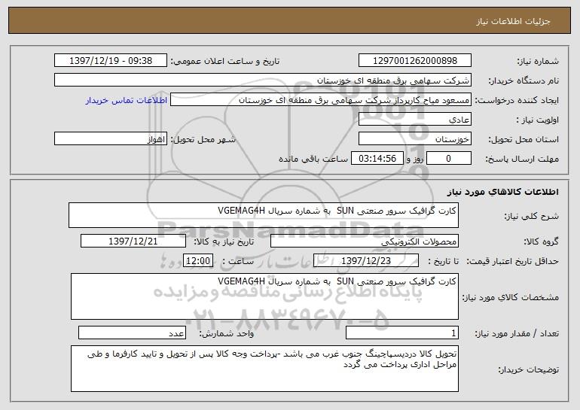Select the remaining days field showing 0
The image size is (580, 410).
(x=449, y=159)
